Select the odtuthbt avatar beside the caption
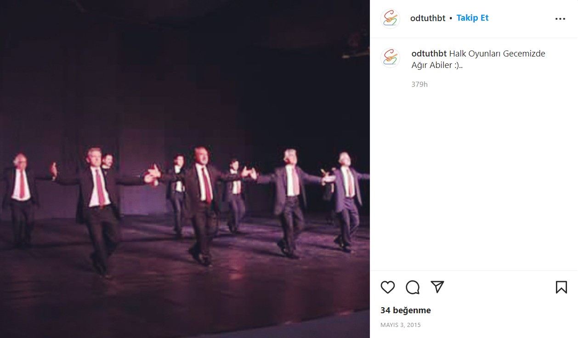Screen dimensions: 578x338 coord(390,58)
